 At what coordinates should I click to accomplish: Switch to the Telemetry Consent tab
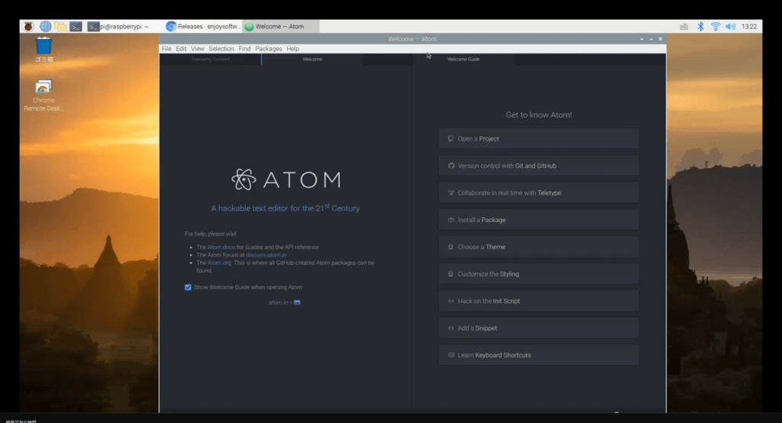click(x=210, y=59)
